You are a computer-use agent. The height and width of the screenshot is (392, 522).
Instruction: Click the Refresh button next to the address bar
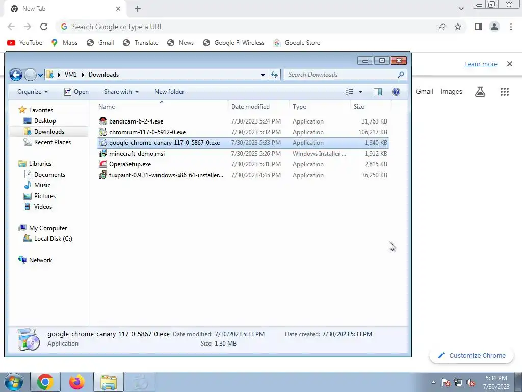pyautogui.click(x=274, y=75)
